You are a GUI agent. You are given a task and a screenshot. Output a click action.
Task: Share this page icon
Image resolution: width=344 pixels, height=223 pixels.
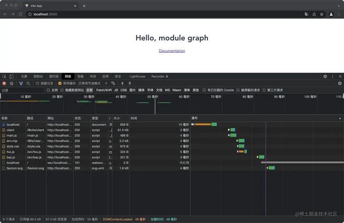click(314, 14)
